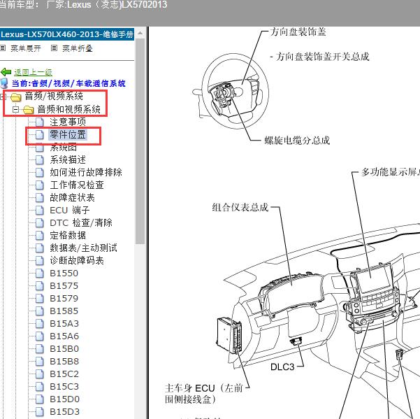Open the 诊断故障码表 page
Image resolution: width=420 pixels, height=419 pixels.
click(x=77, y=260)
